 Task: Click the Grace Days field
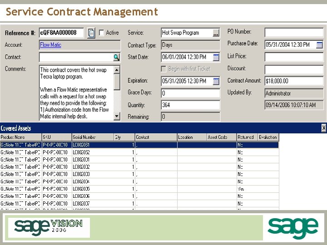click(191, 93)
